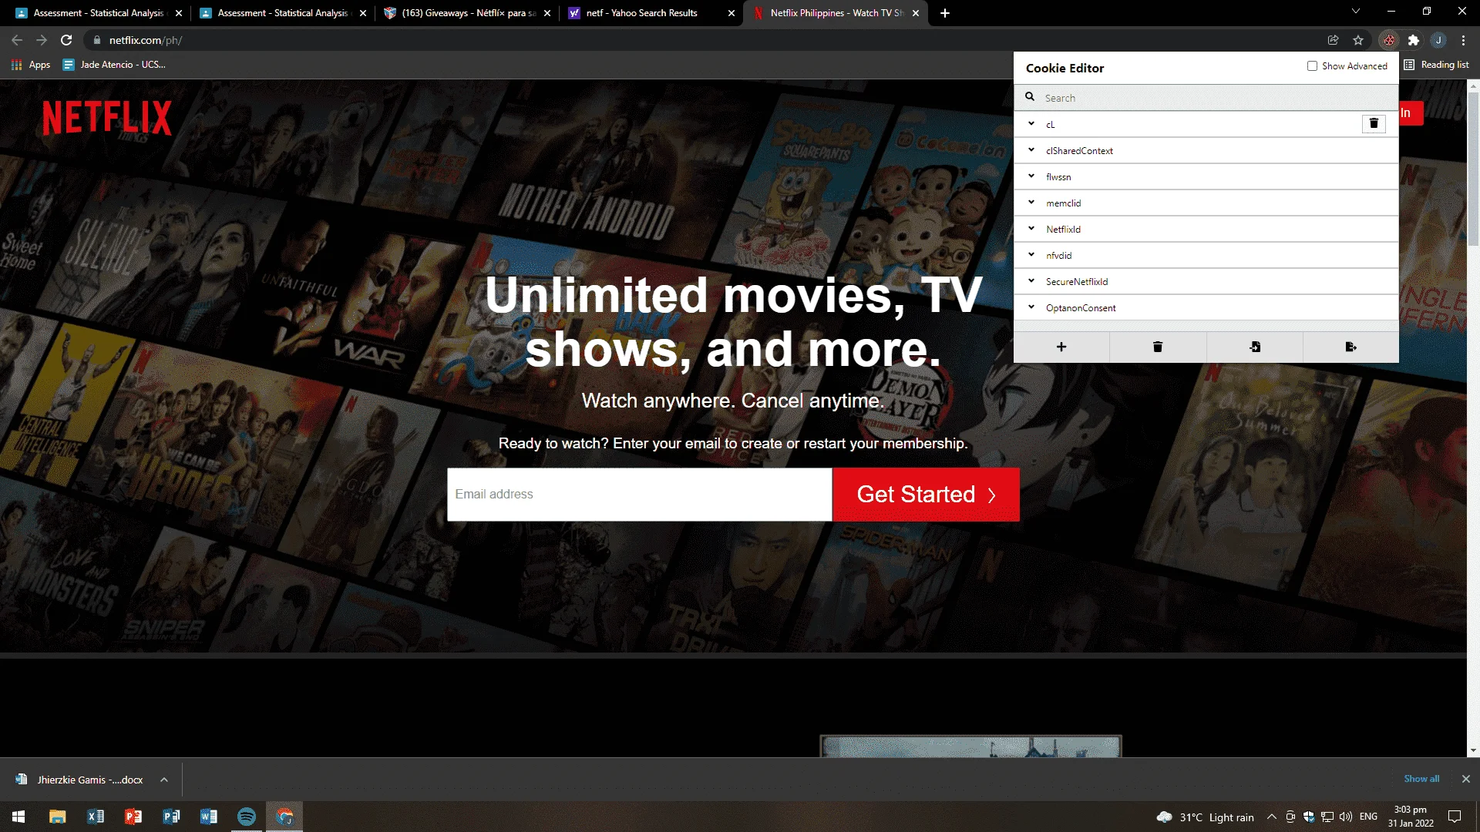Switch to Giveaways - Netflix tab
The image size is (1480, 832).
(469, 13)
